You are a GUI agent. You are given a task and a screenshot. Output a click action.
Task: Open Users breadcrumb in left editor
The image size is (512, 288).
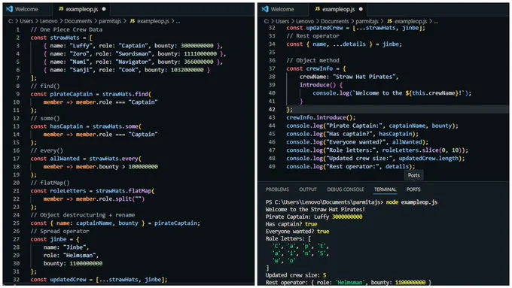(x=26, y=21)
